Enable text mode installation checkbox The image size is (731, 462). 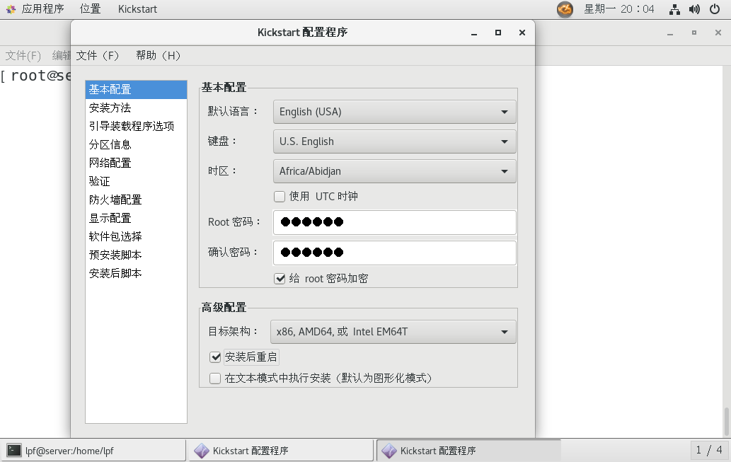coord(215,379)
